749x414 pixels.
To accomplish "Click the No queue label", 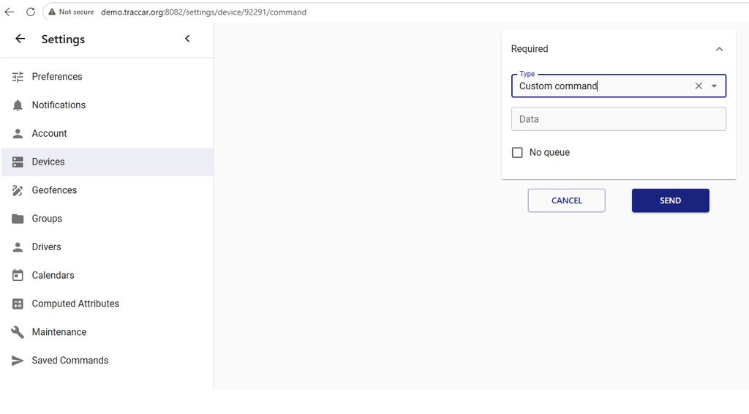I will point(549,152).
